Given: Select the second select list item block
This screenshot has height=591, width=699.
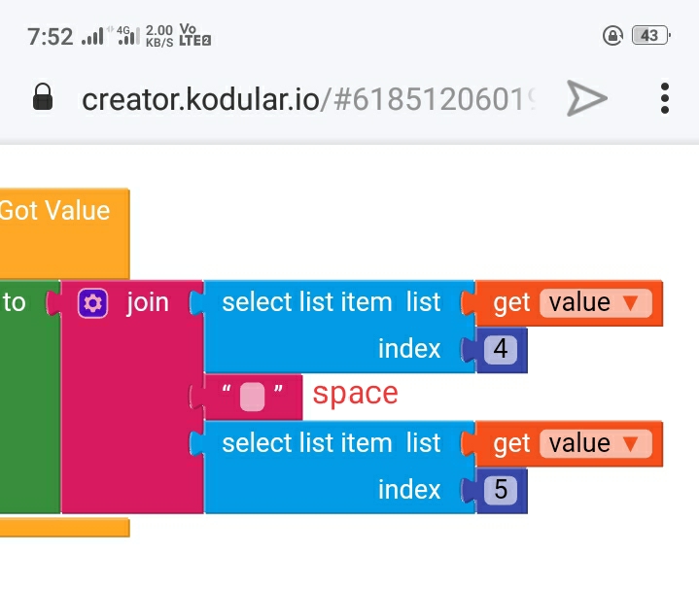Looking at the screenshot, I should pos(338,468).
